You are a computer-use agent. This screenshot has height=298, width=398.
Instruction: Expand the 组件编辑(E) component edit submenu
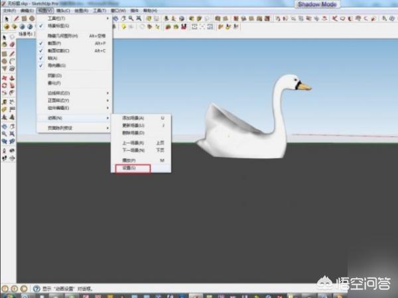[74, 108]
